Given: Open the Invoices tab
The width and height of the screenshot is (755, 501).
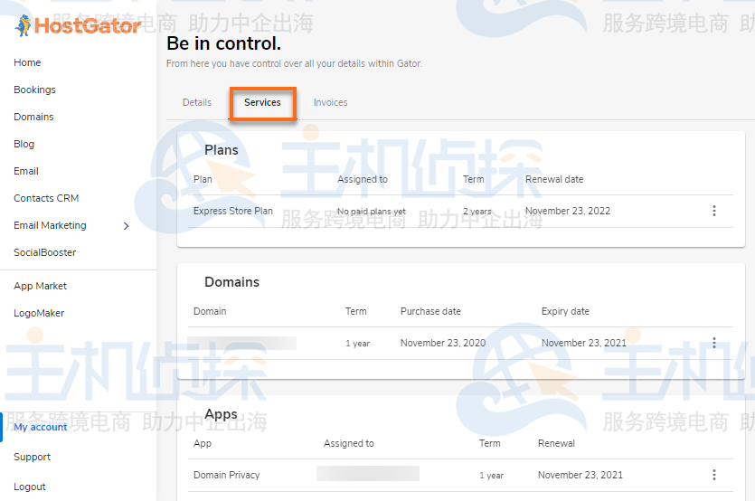Looking at the screenshot, I should coord(330,102).
